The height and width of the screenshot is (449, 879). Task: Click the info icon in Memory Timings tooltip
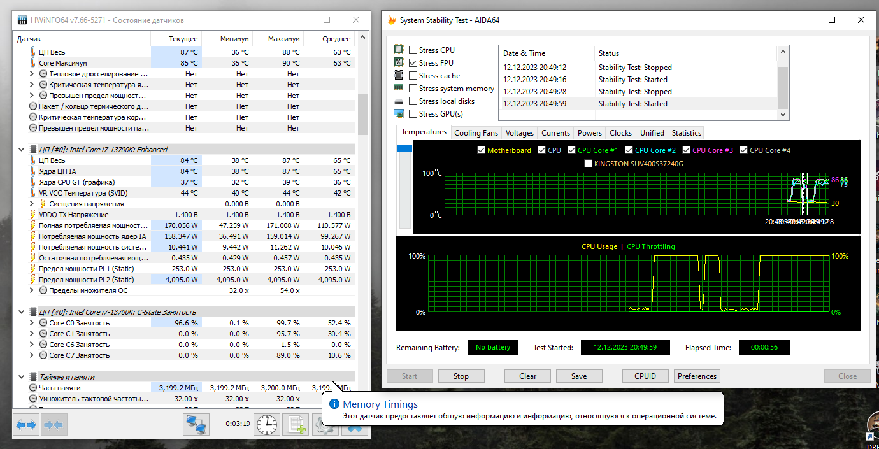(x=334, y=404)
